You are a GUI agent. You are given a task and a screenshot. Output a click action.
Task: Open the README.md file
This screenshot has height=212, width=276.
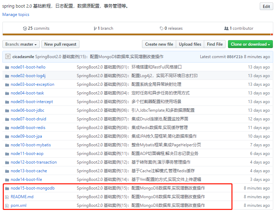[x=22, y=197]
